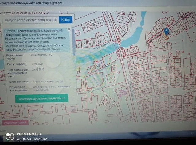Click the info panel scrollbar thumb
This screenshot has height=145, width=196.
pos(73,42)
